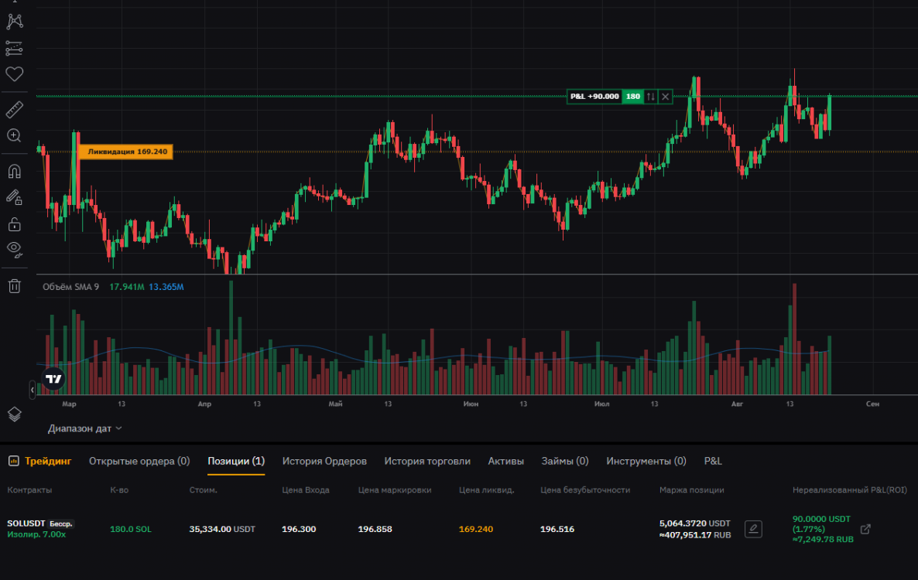
Task: Select the pattern drawing tool in the sidebar
Action: click(x=14, y=21)
